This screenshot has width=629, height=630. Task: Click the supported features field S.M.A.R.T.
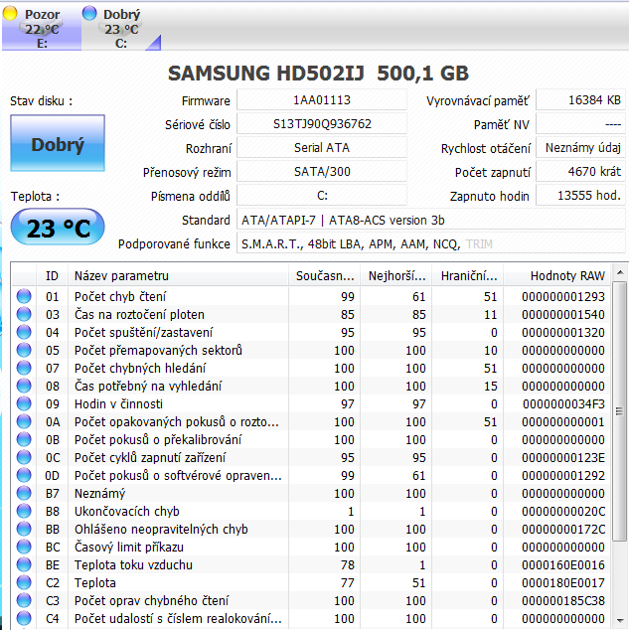(x=431, y=243)
